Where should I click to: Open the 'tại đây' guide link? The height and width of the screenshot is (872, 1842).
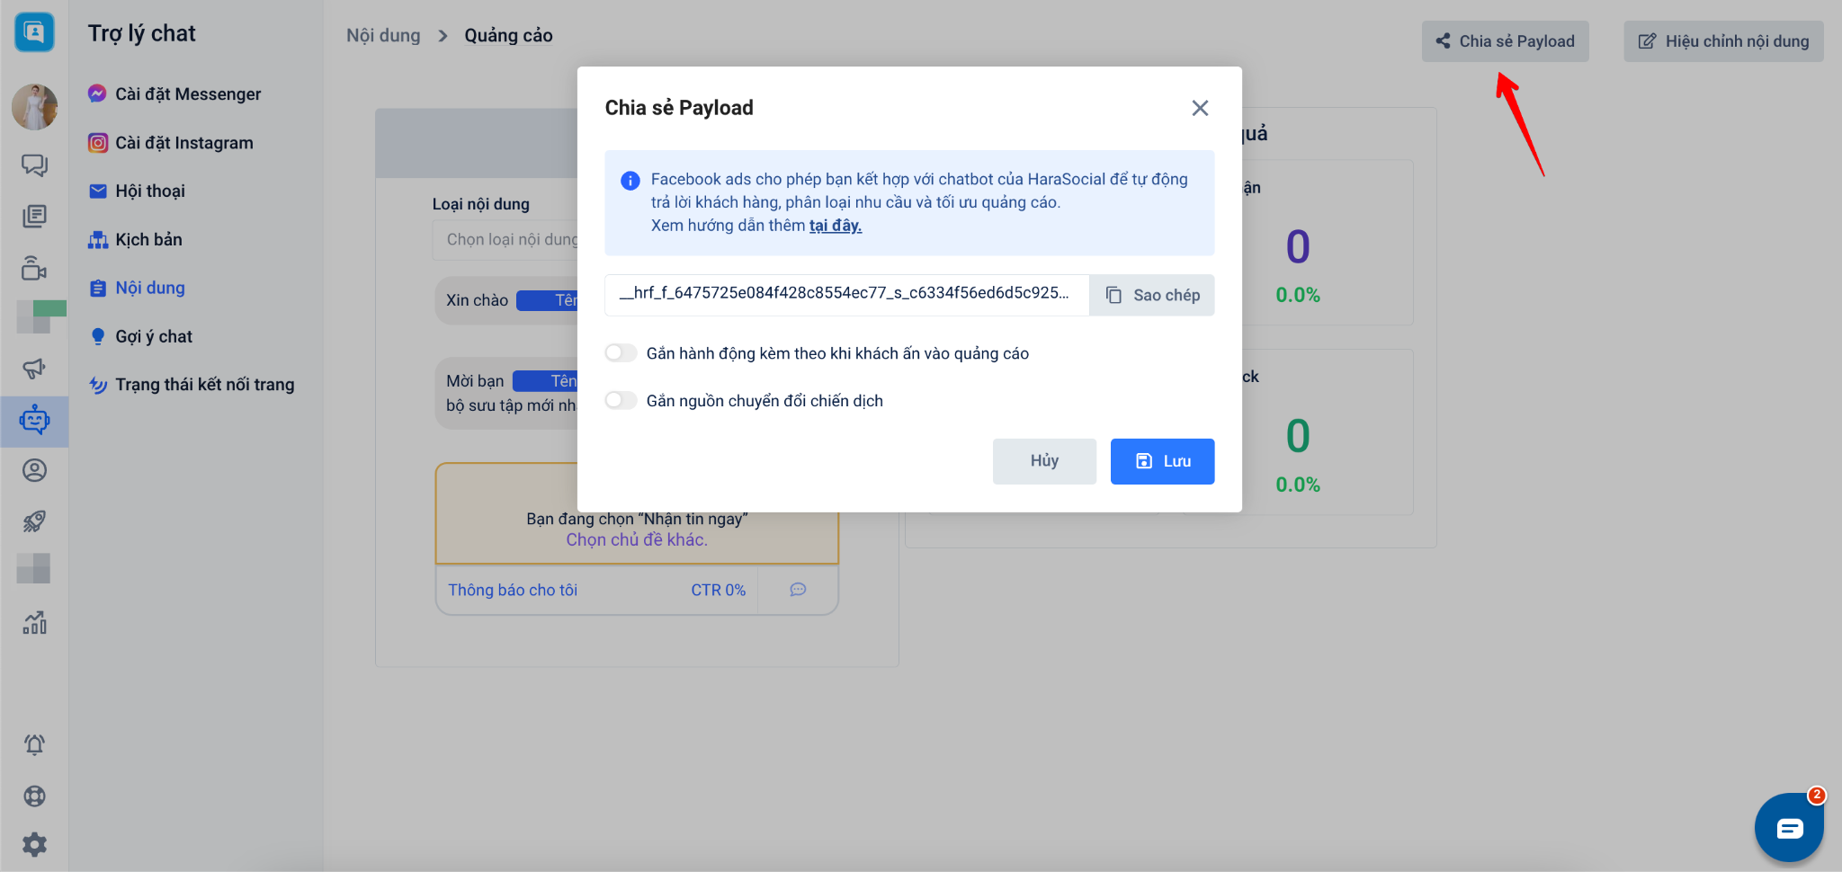tap(836, 226)
